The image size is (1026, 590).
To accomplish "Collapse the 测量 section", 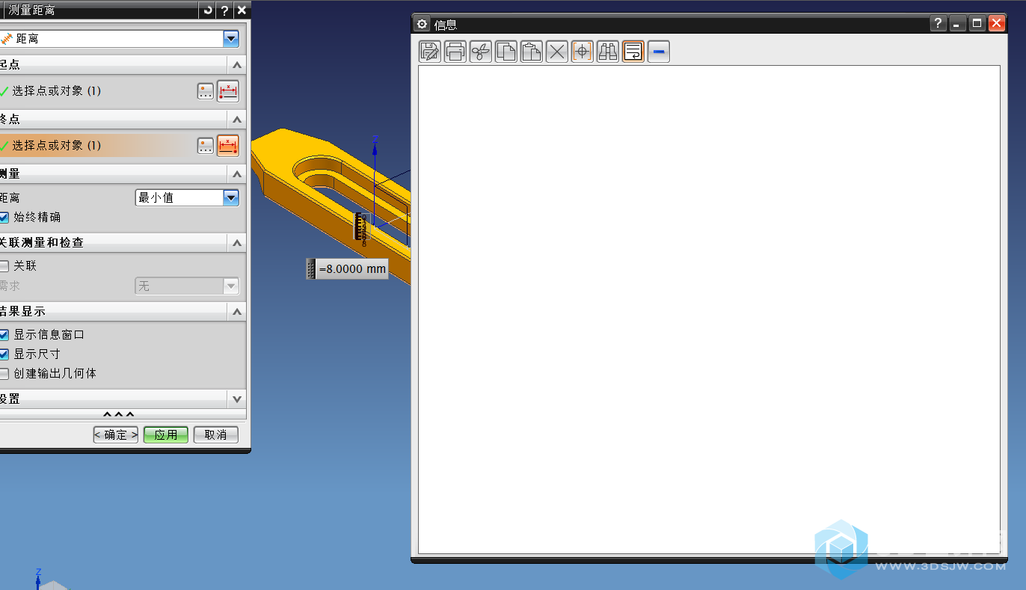I will click(237, 174).
